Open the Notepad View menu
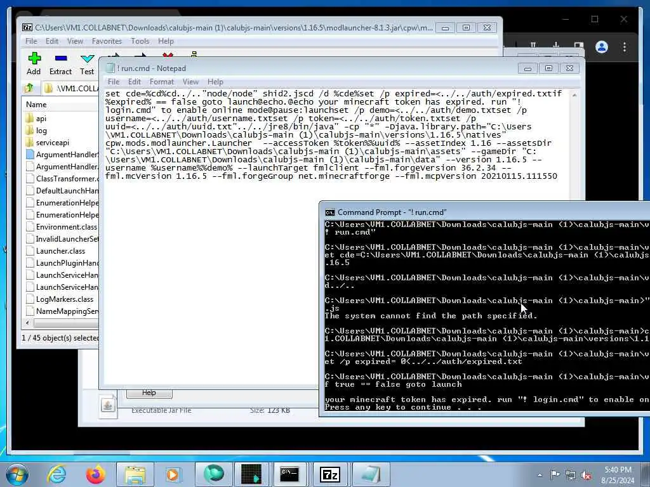Image resolution: width=650 pixels, height=487 pixels. 190,82
